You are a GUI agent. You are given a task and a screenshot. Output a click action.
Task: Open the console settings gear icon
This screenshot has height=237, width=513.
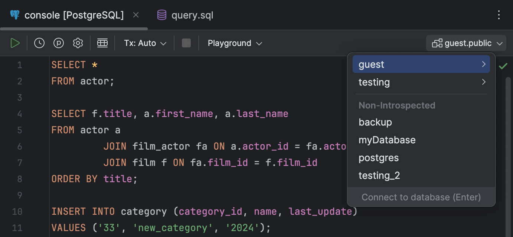pyautogui.click(x=78, y=43)
